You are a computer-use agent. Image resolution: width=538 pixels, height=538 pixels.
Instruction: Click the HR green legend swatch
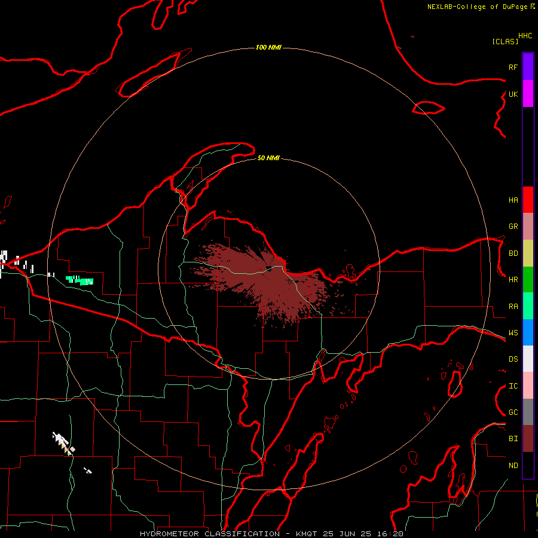(x=528, y=280)
